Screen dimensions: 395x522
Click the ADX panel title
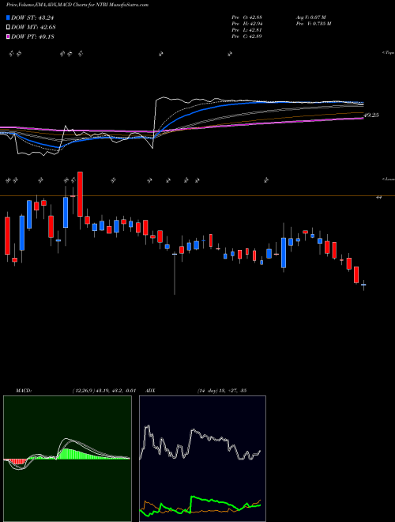pos(151,391)
